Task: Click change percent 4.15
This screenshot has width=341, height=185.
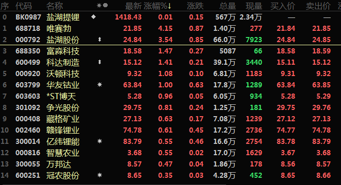Action: click(165, 28)
